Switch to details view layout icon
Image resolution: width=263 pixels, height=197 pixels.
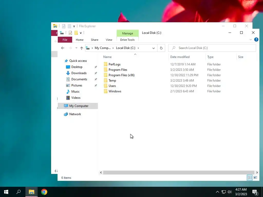coord(250,178)
